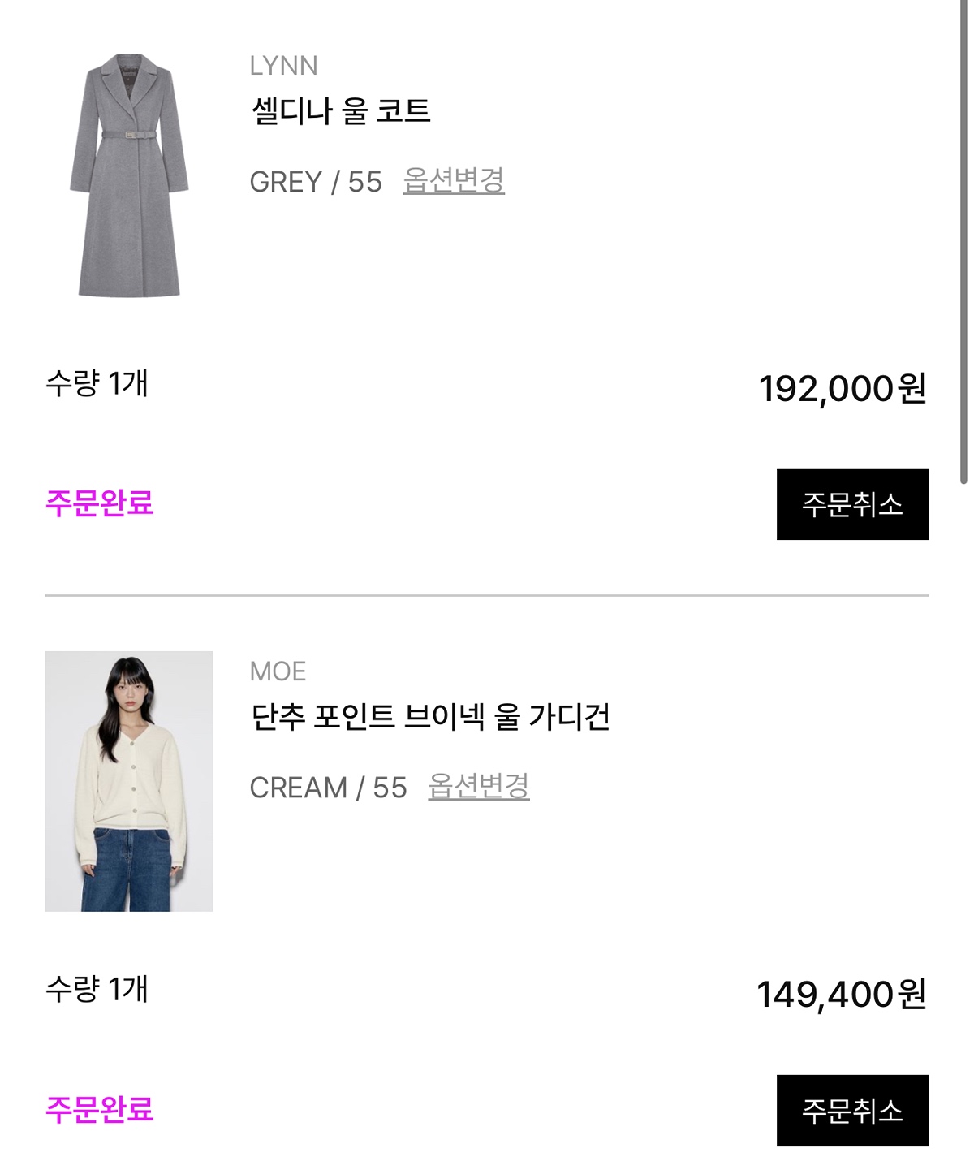
Task: Select the CREAM / 55 option text
Action: coord(328,788)
